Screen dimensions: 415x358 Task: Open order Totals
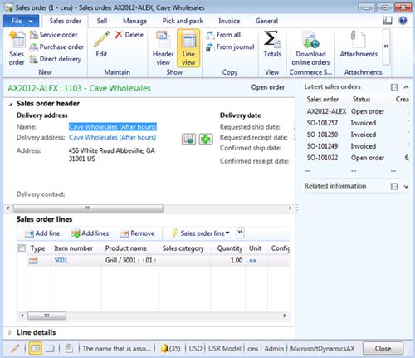(x=272, y=44)
